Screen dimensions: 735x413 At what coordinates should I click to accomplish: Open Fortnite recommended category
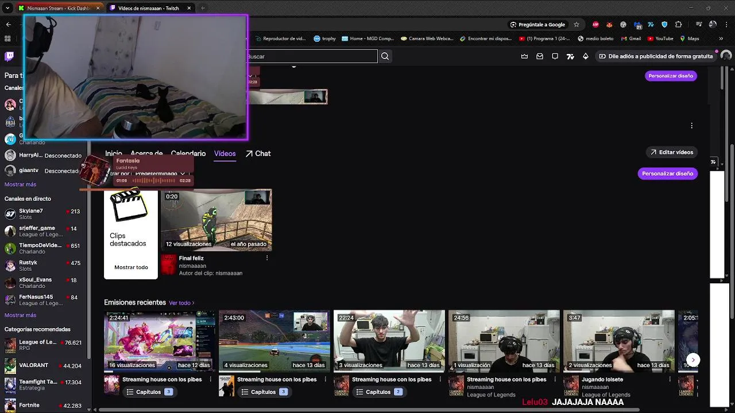click(x=42, y=405)
